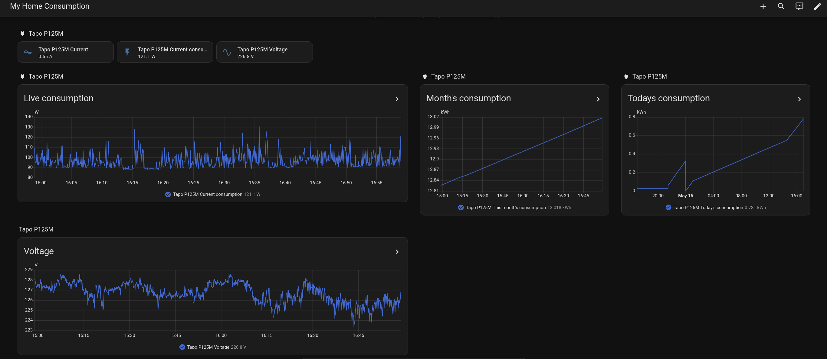Click the 121.1 W live chart legend value
Viewport: 827px width, 359px height.
click(x=252, y=194)
